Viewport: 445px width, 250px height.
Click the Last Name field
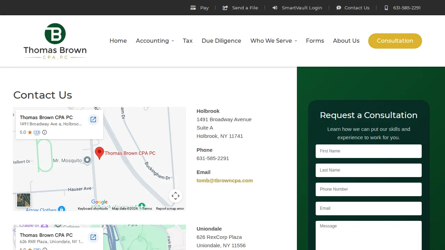click(369, 170)
